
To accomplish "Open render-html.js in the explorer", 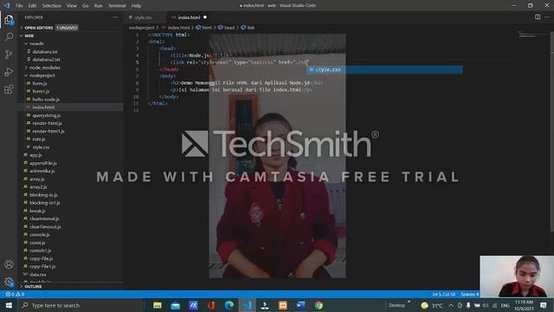I will pyautogui.click(x=47, y=123).
